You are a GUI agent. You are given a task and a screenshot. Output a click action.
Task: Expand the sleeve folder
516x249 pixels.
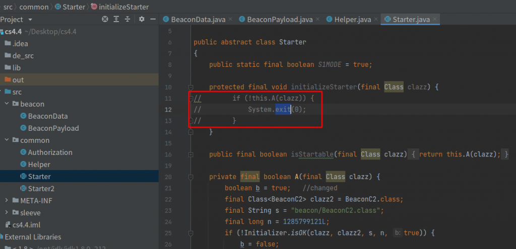[7, 213]
